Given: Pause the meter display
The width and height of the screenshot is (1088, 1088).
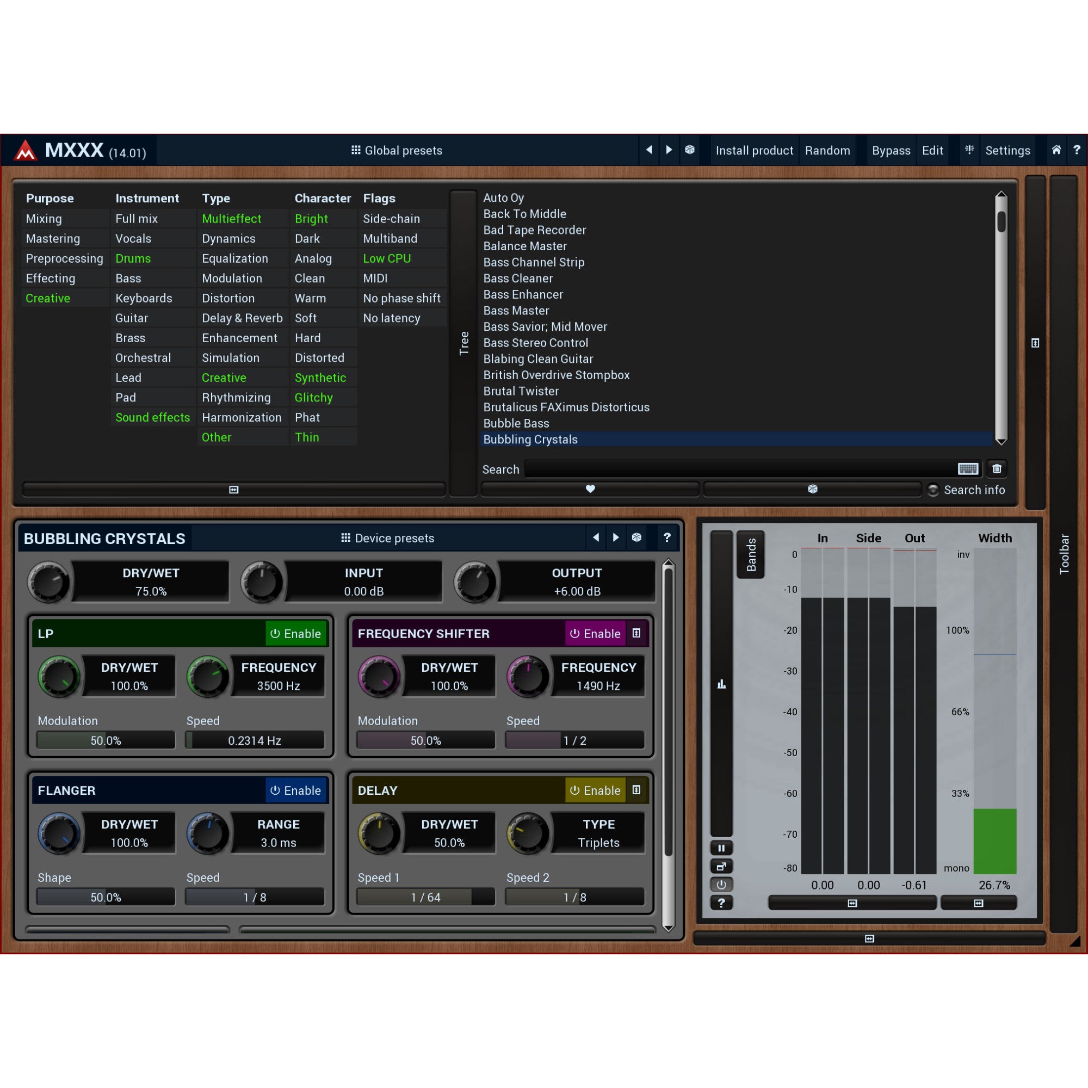Looking at the screenshot, I should click(x=721, y=848).
